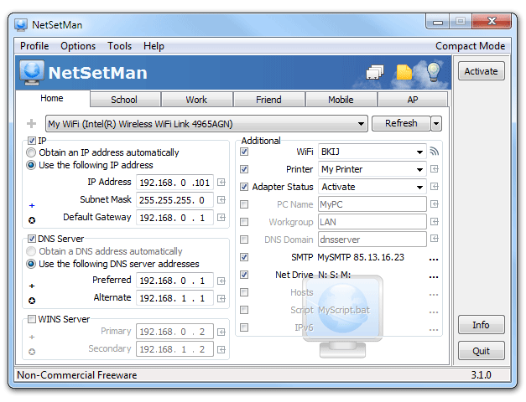This screenshot has height=402, width=526.
Task: Enable the WINS Server checkbox
Action: [32, 319]
